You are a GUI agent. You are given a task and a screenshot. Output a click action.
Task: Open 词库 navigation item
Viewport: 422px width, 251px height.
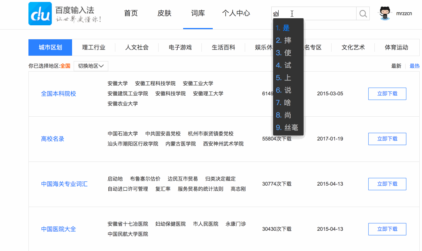click(198, 13)
